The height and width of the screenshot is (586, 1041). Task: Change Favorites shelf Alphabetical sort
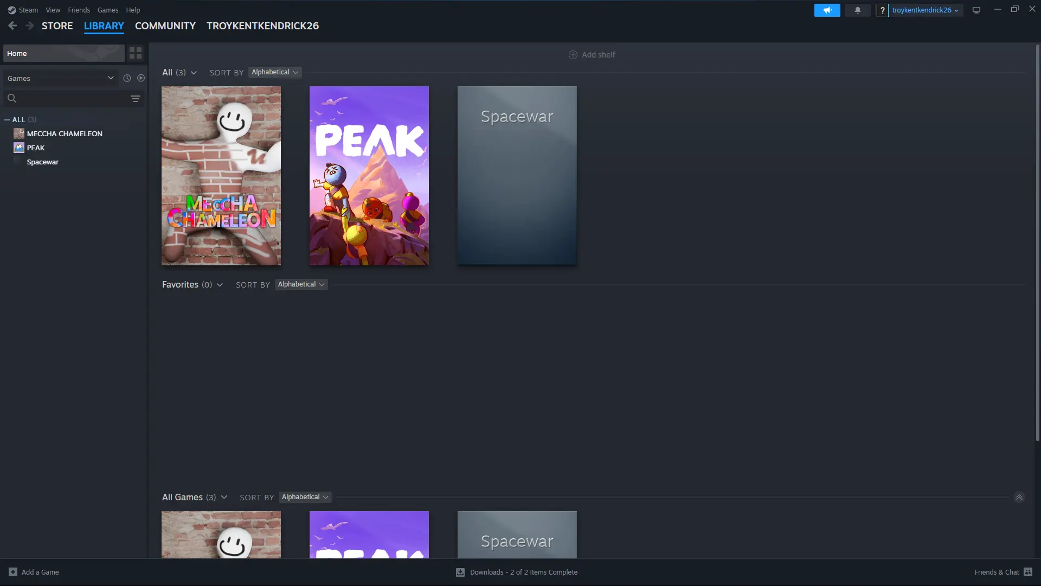coord(301,284)
